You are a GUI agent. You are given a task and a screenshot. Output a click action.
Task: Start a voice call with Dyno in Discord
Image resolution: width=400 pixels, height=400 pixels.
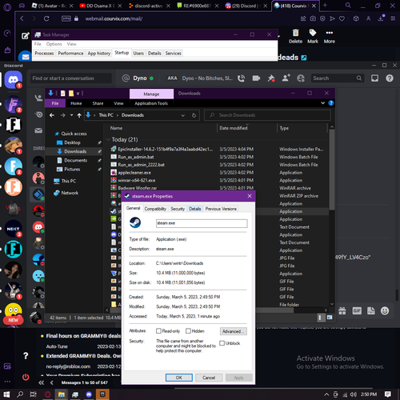241,78
